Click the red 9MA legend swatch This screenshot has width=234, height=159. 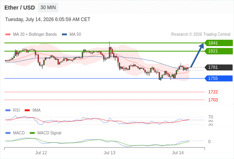coord(27,111)
